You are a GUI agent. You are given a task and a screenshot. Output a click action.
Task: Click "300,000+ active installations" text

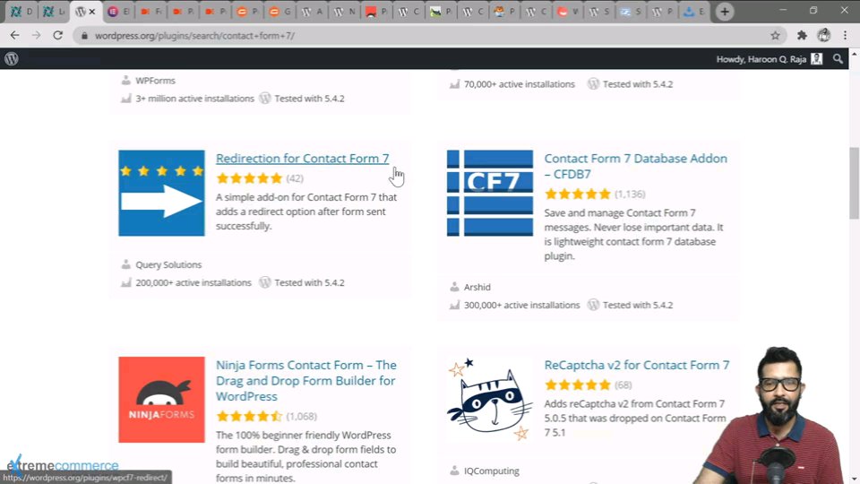tap(521, 305)
